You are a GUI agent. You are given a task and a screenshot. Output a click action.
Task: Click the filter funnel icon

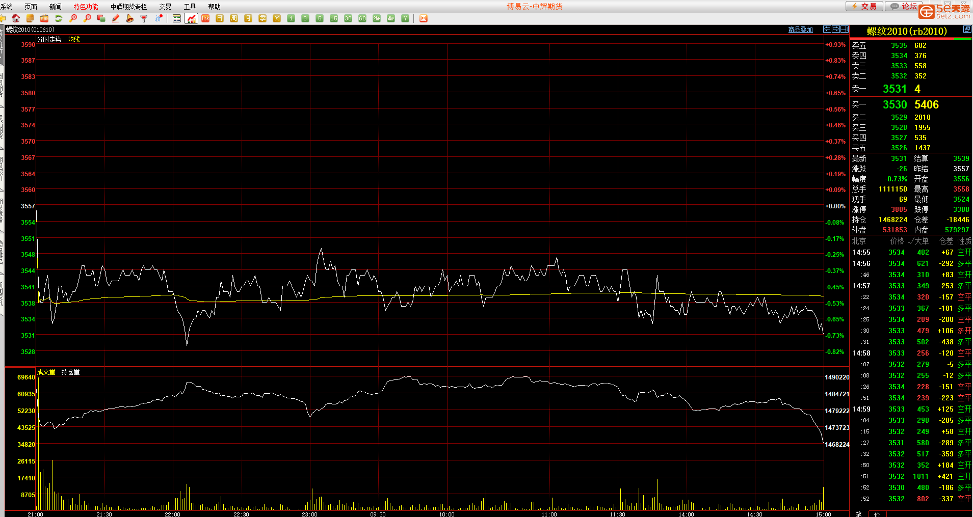coord(144,18)
